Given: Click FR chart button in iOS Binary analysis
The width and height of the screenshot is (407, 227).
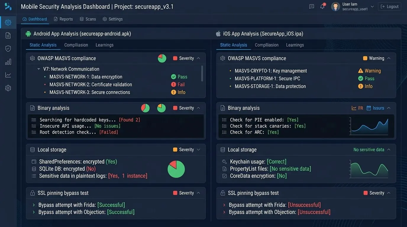Looking at the screenshot, I should pyautogui.click(x=357, y=108).
